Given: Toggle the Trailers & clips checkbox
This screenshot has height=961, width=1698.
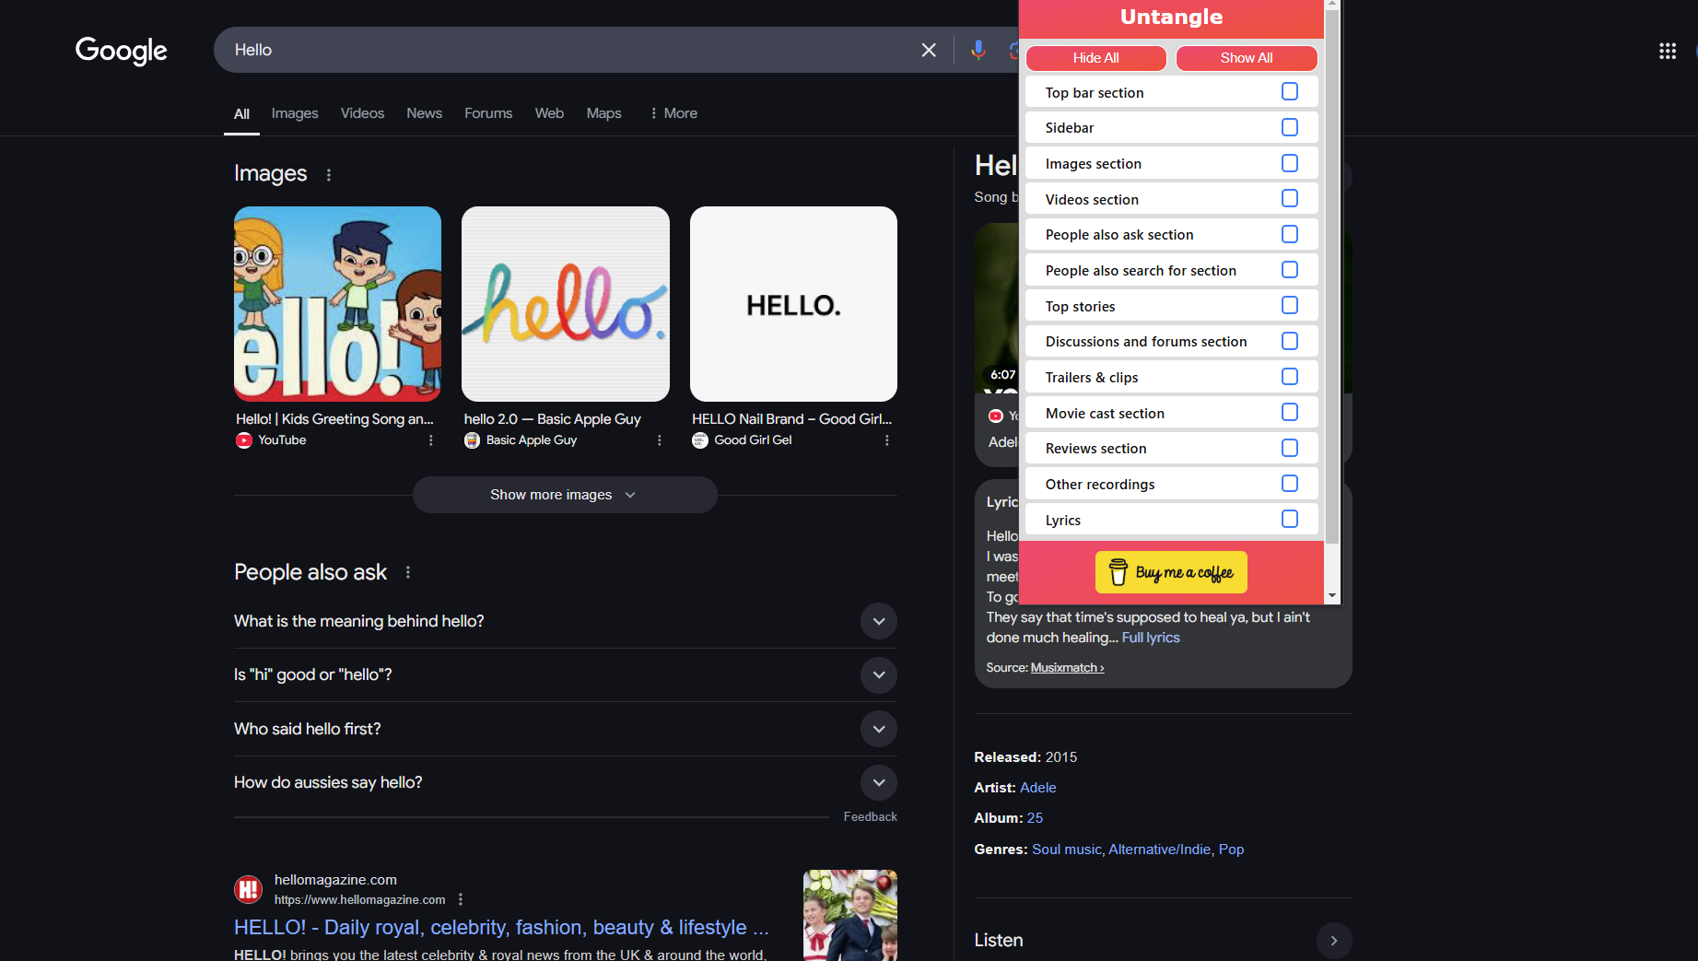Looking at the screenshot, I should tap(1290, 377).
